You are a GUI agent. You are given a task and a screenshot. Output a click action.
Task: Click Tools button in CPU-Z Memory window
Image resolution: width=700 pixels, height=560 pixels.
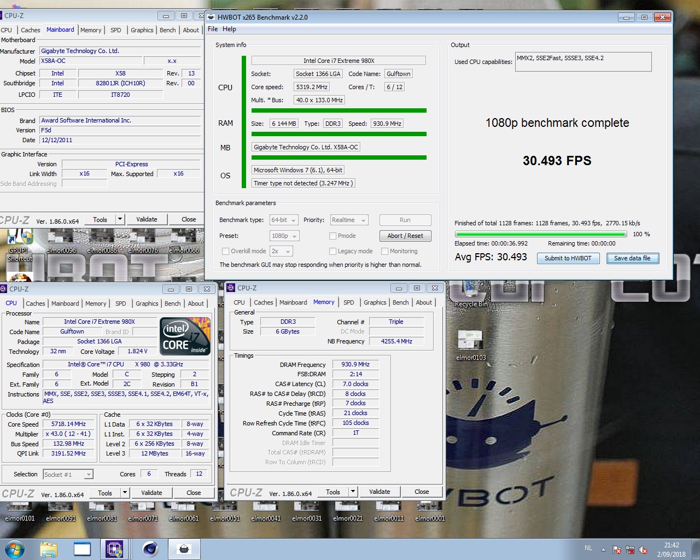(333, 492)
